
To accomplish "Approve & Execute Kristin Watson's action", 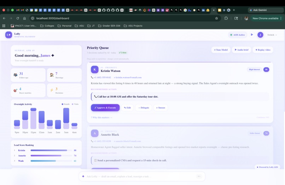I will pyautogui.click(x=105, y=108).
